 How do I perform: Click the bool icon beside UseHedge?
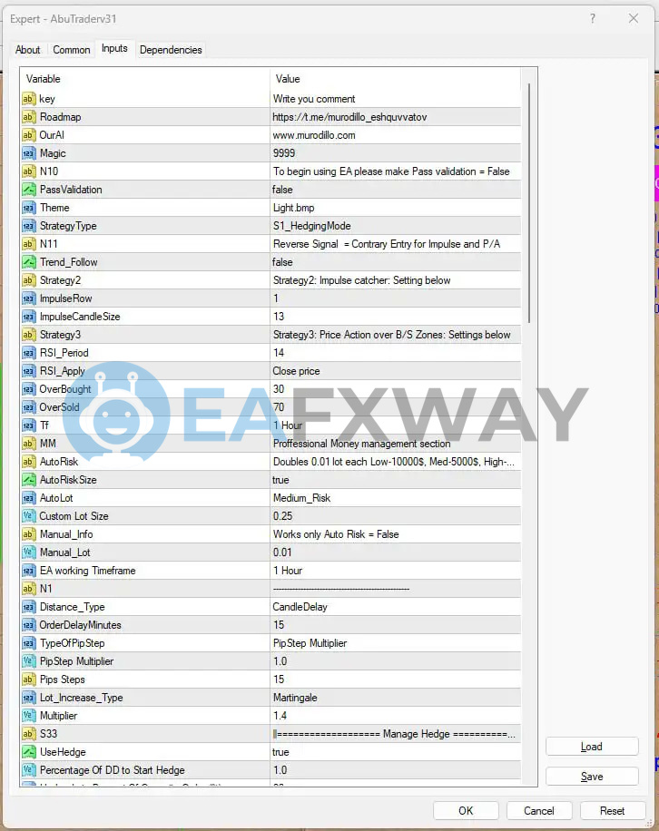tap(29, 751)
